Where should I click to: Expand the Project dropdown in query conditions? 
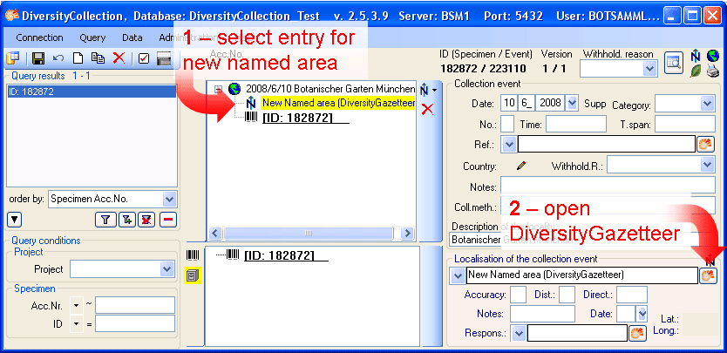167,270
